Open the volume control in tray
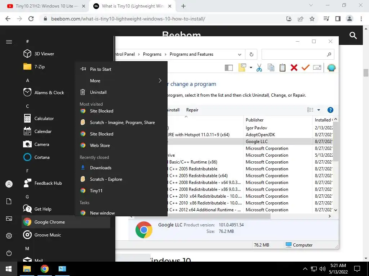The width and height of the screenshot is (369, 276). click(323, 269)
